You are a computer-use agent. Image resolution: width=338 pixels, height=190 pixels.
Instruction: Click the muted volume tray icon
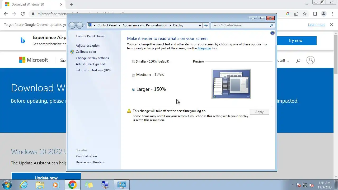312,185
